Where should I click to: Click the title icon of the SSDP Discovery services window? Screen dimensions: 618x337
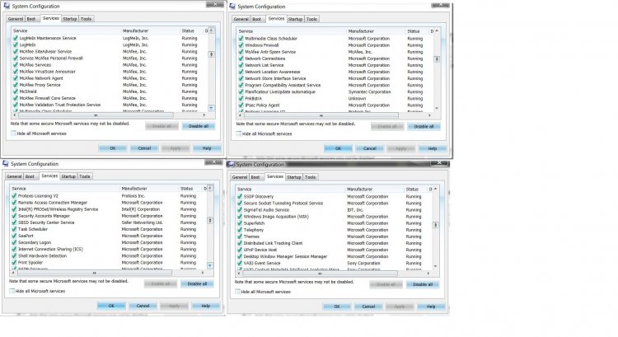(231, 164)
